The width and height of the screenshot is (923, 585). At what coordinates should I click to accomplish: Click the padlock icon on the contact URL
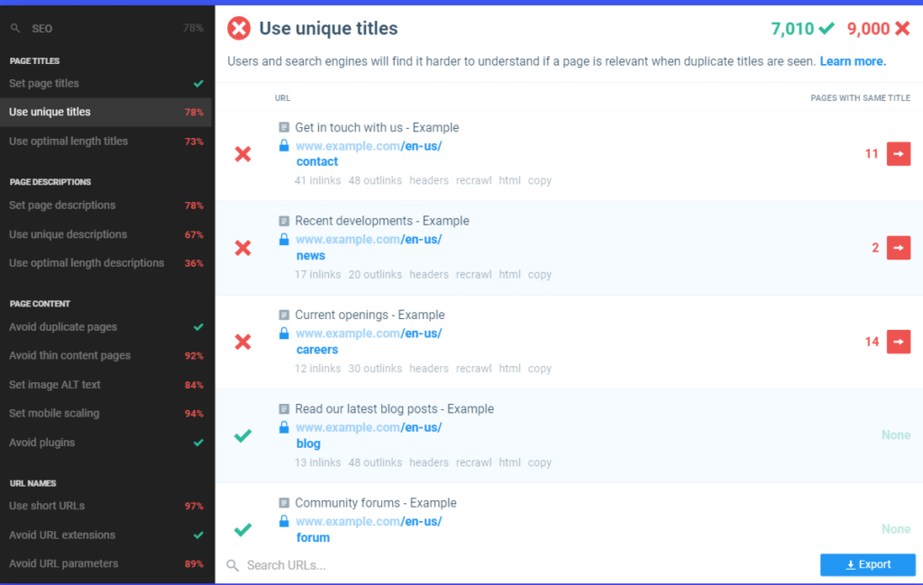click(284, 146)
